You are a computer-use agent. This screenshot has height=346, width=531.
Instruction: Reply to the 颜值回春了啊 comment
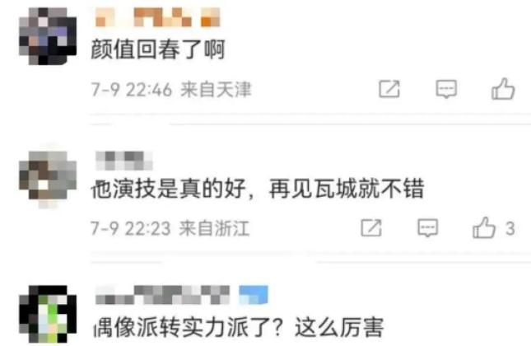[x=446, y=89]
